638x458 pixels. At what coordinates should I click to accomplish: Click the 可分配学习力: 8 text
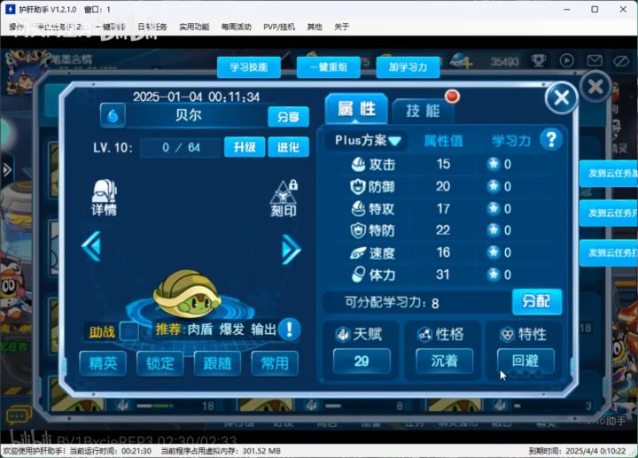tap(392, 302)
